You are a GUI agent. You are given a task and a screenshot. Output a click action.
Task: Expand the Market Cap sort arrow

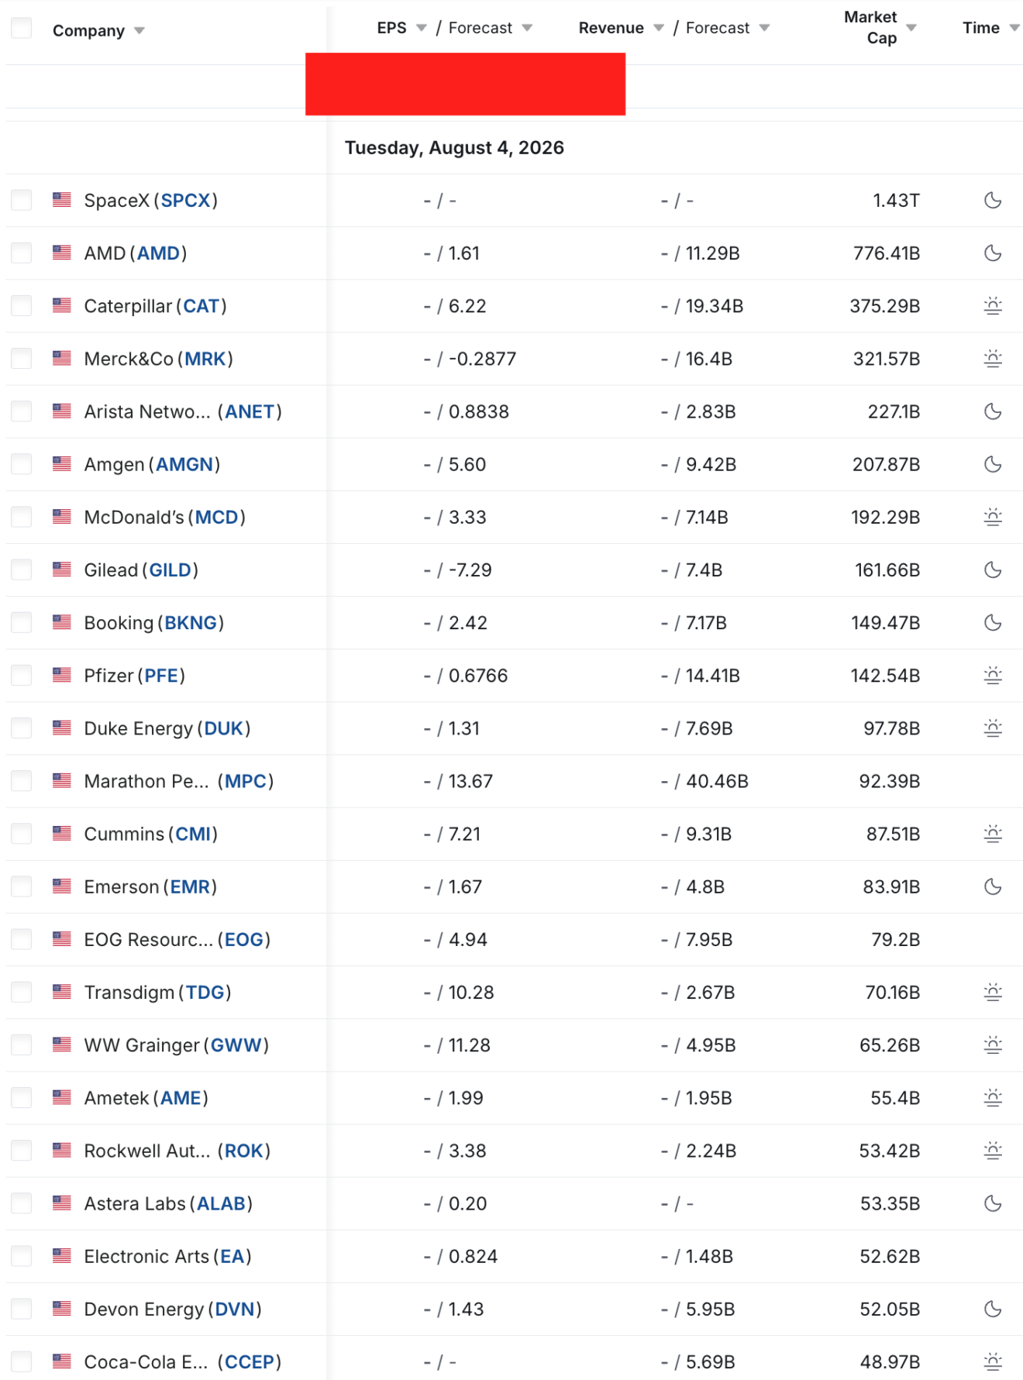(x=911, y=28)
